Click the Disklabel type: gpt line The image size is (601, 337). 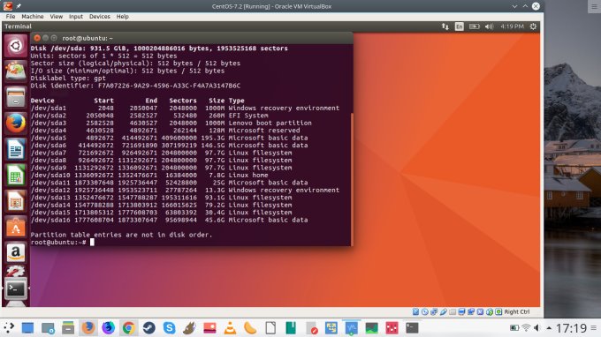click(x=68, y=78)
